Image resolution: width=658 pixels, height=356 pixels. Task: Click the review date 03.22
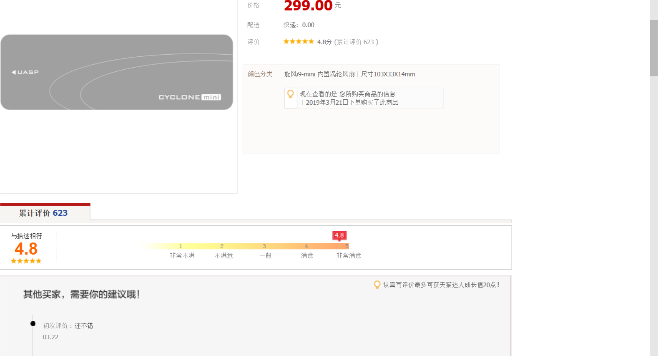pos(50,337)
